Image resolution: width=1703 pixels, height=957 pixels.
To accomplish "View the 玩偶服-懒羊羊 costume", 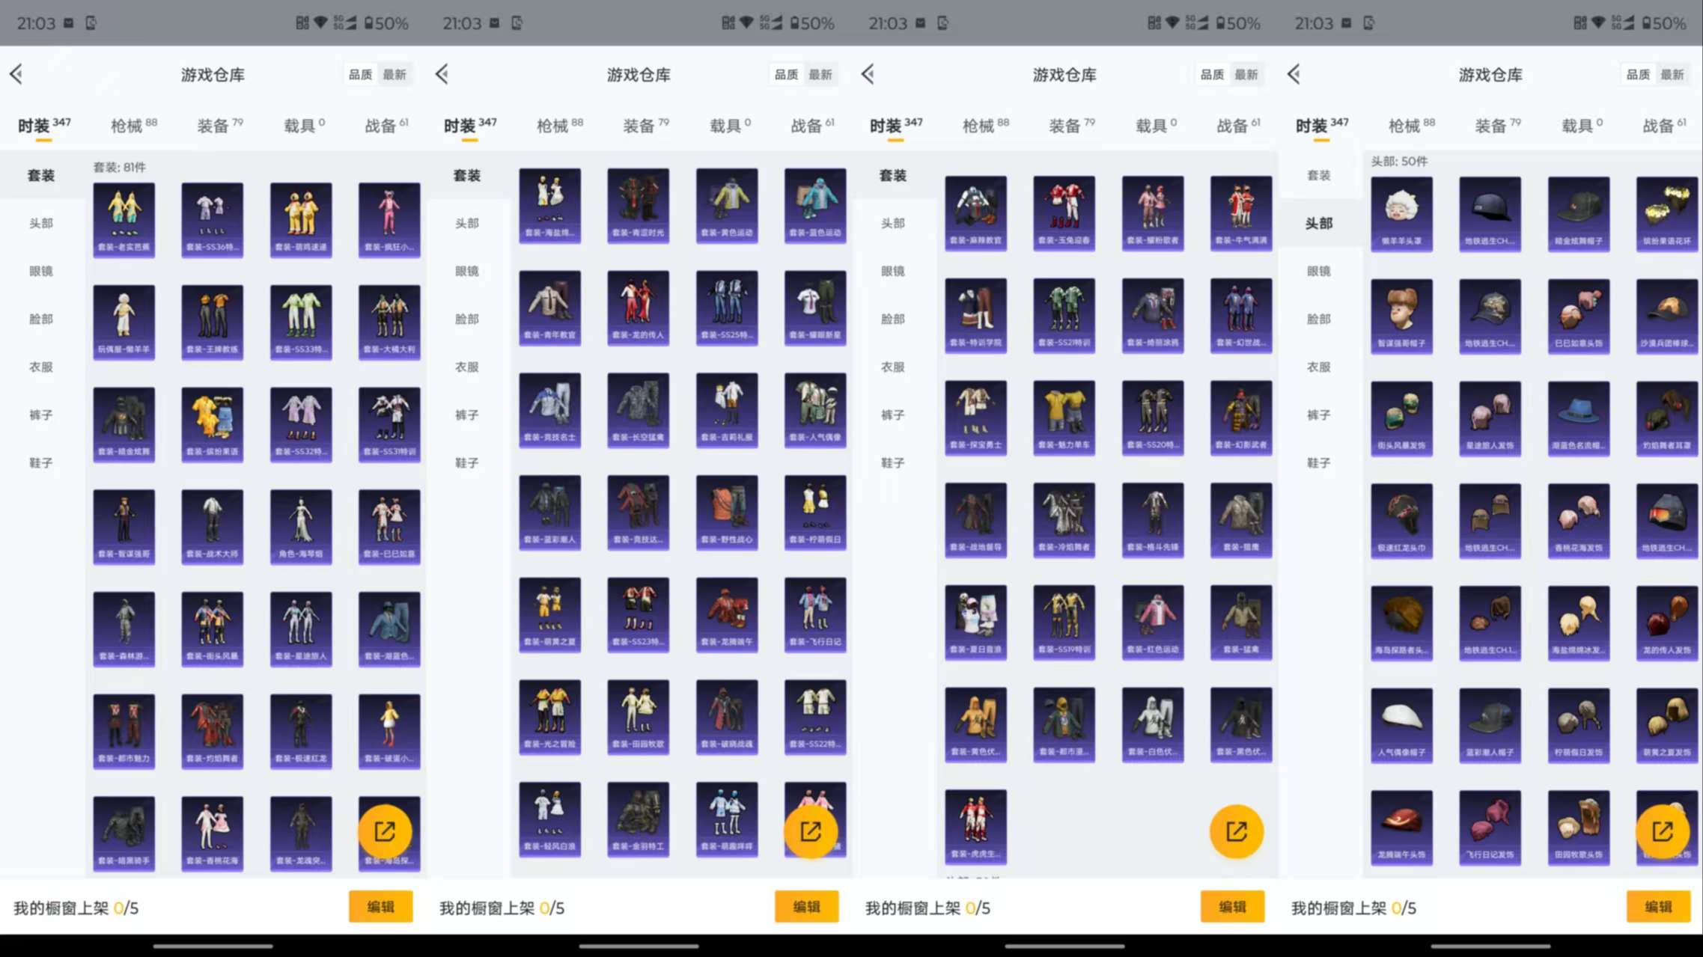I will (124, 322).
